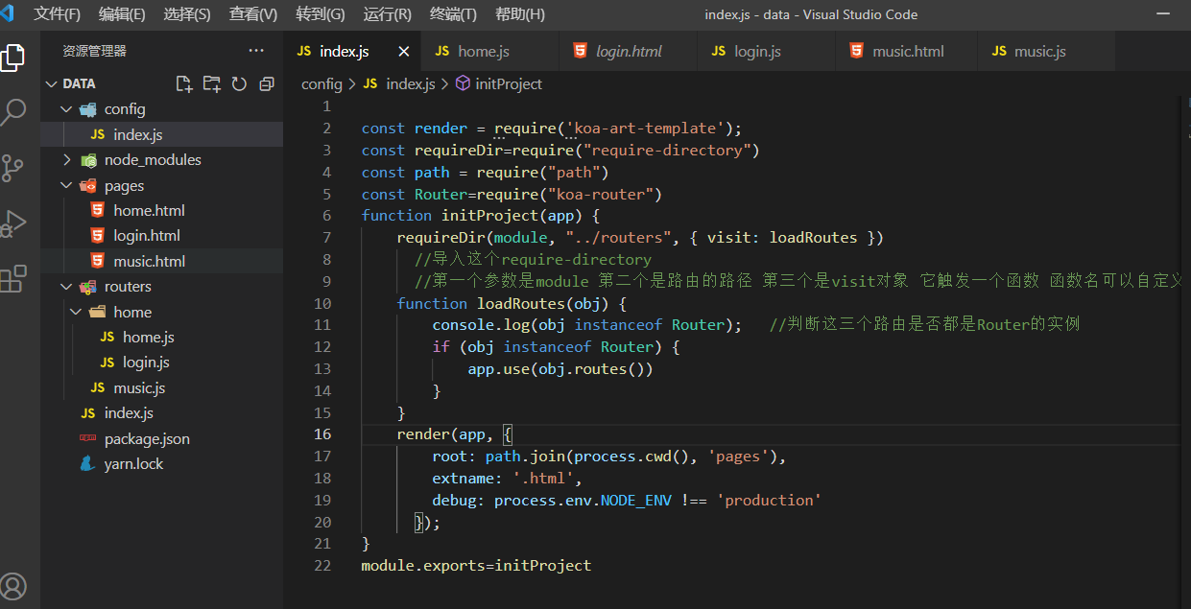Open the 选择(S) menu
Viewport: 1191px width, 609px height.
pyautogui.click(x=187, y=14)
